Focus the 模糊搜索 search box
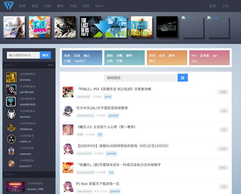The image size is (241, 194). 141,78
